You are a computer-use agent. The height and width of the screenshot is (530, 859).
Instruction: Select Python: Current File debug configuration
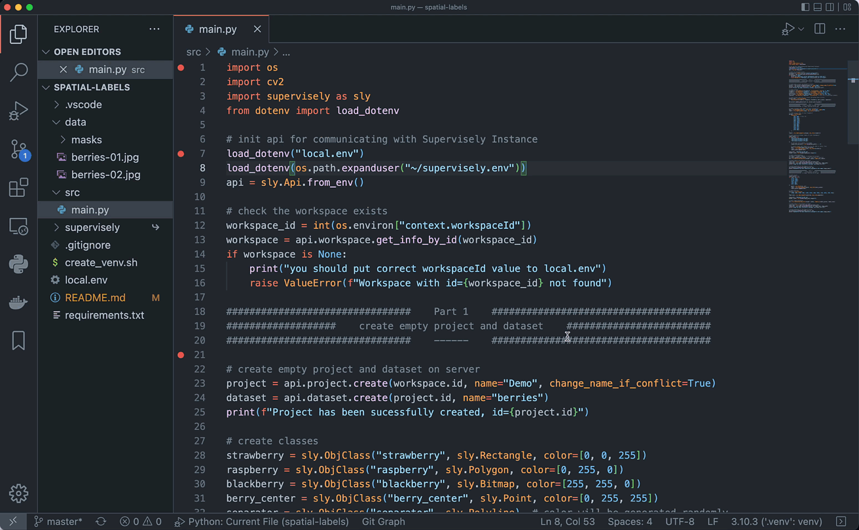coord(262,521)
